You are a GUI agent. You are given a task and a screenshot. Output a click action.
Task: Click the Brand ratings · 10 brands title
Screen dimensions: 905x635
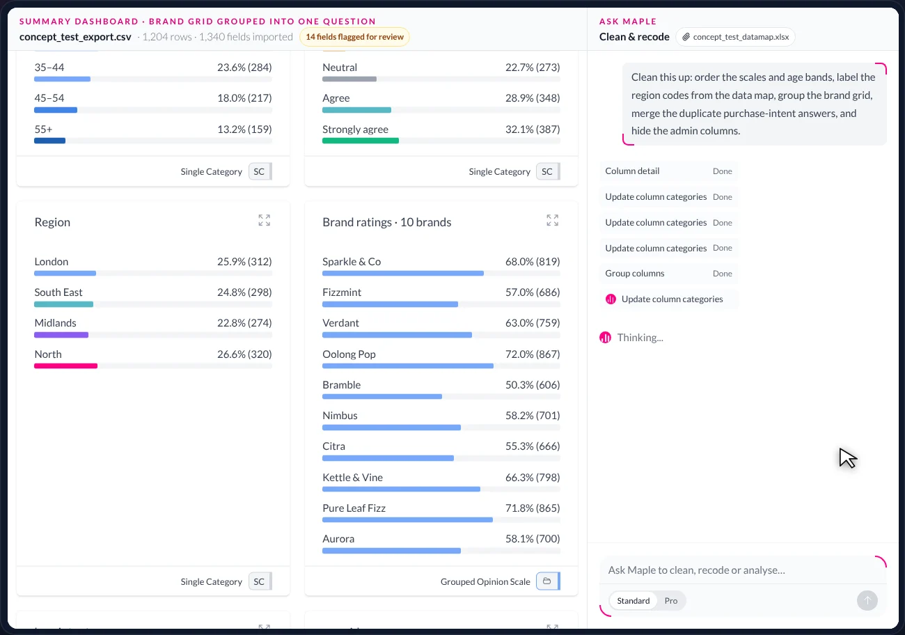pos(387,222)
